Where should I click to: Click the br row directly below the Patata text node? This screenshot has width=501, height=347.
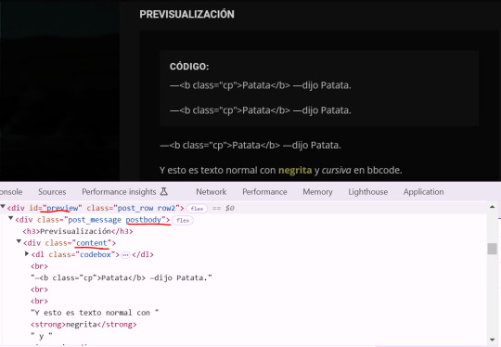click(39, 289)
